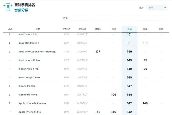Open Black Shark 4S Pro device

click(x=29, y=60)
